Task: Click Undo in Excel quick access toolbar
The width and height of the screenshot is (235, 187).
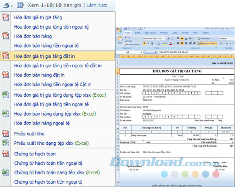Action: [129, 28]
